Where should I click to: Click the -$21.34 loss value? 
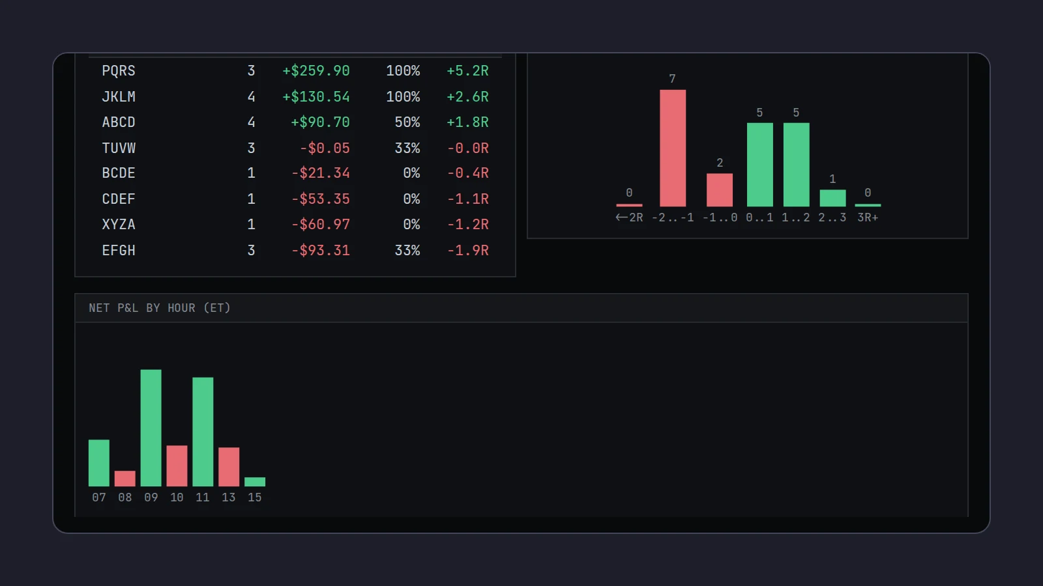320,173
